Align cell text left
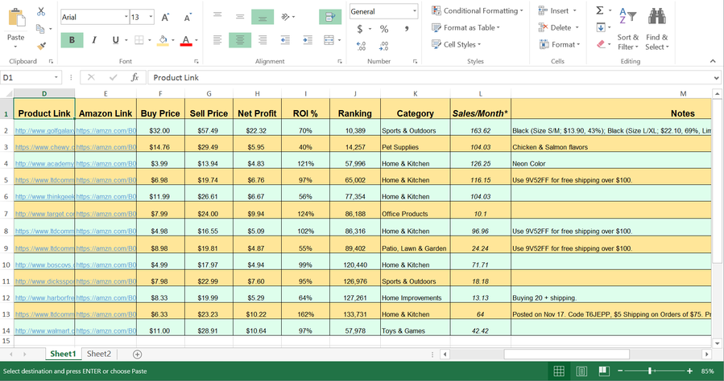 pyautogui.click(x=217, y=40)
